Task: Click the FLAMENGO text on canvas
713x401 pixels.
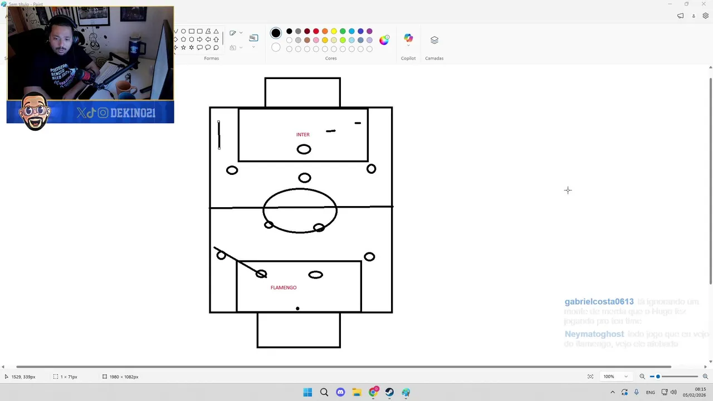Action: point(284,287)
